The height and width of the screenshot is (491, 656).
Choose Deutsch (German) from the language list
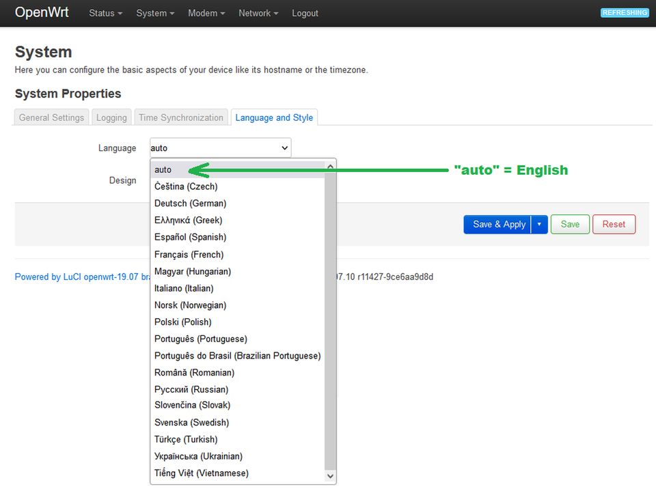tap(190, 204)
